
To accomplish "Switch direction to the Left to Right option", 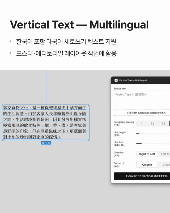I will (x=164, y=154).
